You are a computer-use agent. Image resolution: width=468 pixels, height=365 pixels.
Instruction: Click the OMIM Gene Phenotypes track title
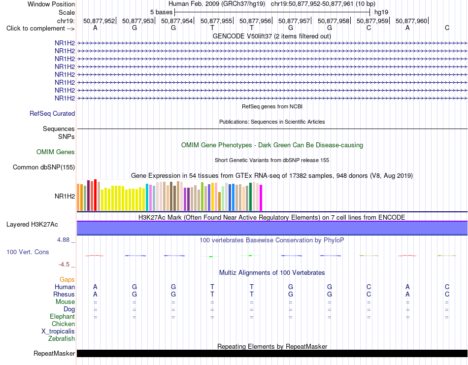pyautogui.click(x=272, y=145)
